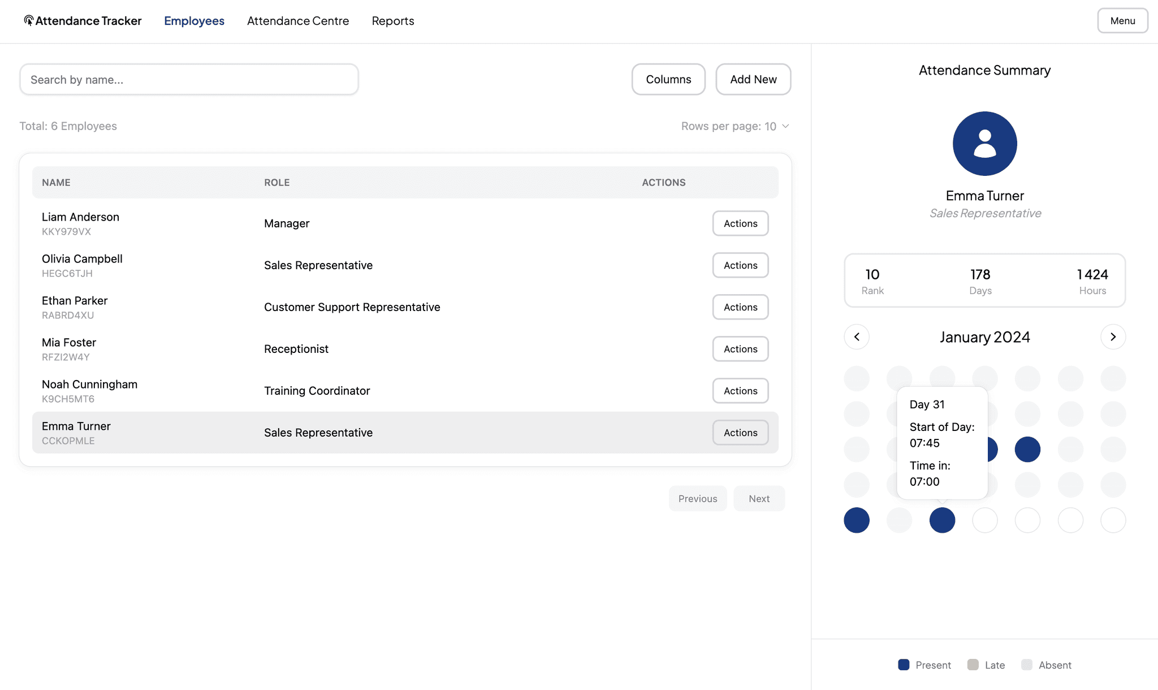This screenshot has width=1158, height=690.
Task: Click the Search by name field
Action: [189, 80]
